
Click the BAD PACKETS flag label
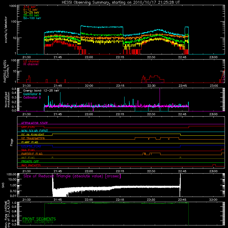(31, 166)
